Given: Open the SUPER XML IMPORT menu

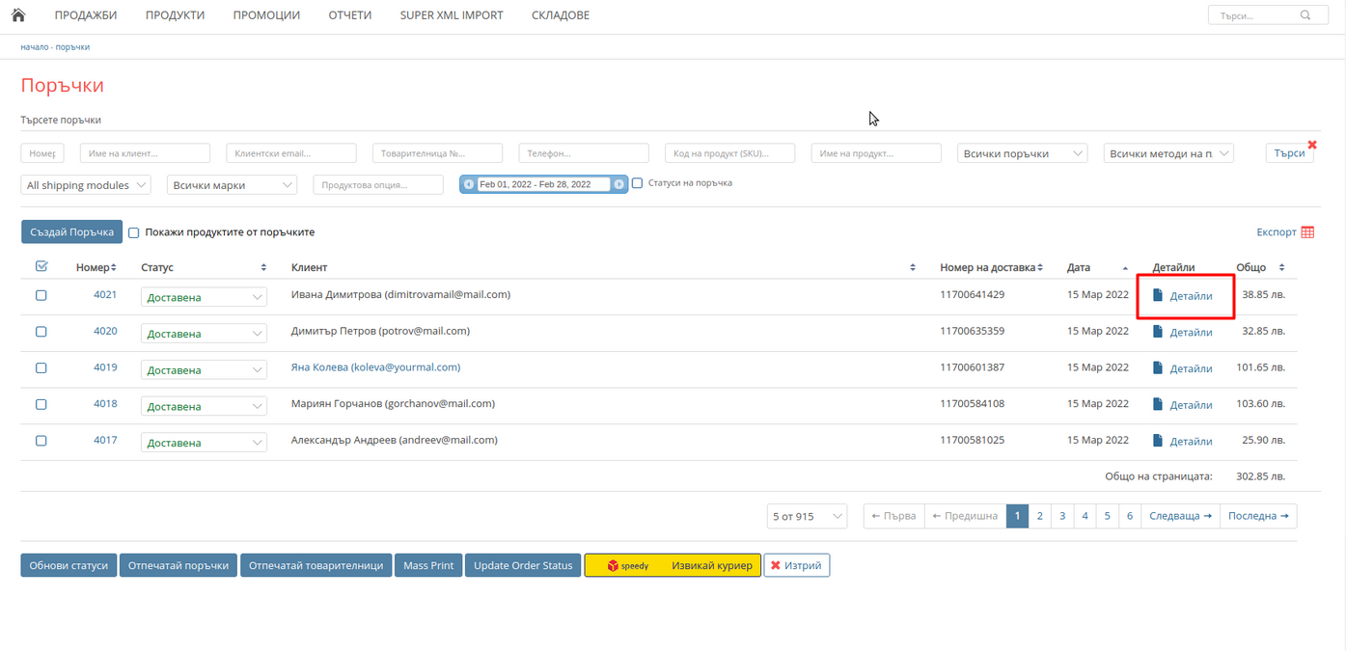Looking at the screenshot, I should point(451,15).
